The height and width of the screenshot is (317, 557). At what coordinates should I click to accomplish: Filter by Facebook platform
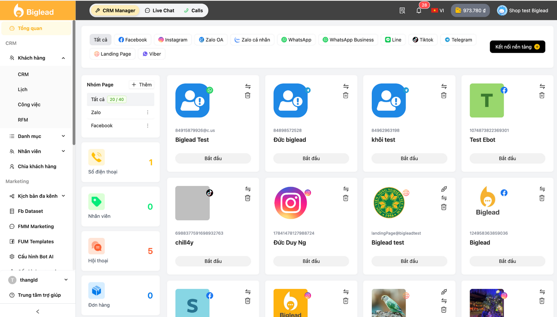pyautogui.click(x=133, y=40)
